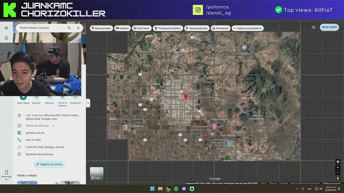Open File Explorer from the taskbar
The height and width of the screenshot is (193, 344).
(x=160, y=189)
